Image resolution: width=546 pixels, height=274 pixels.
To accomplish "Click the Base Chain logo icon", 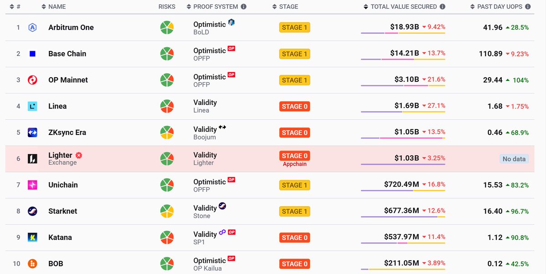I will [x=32, y=54].
